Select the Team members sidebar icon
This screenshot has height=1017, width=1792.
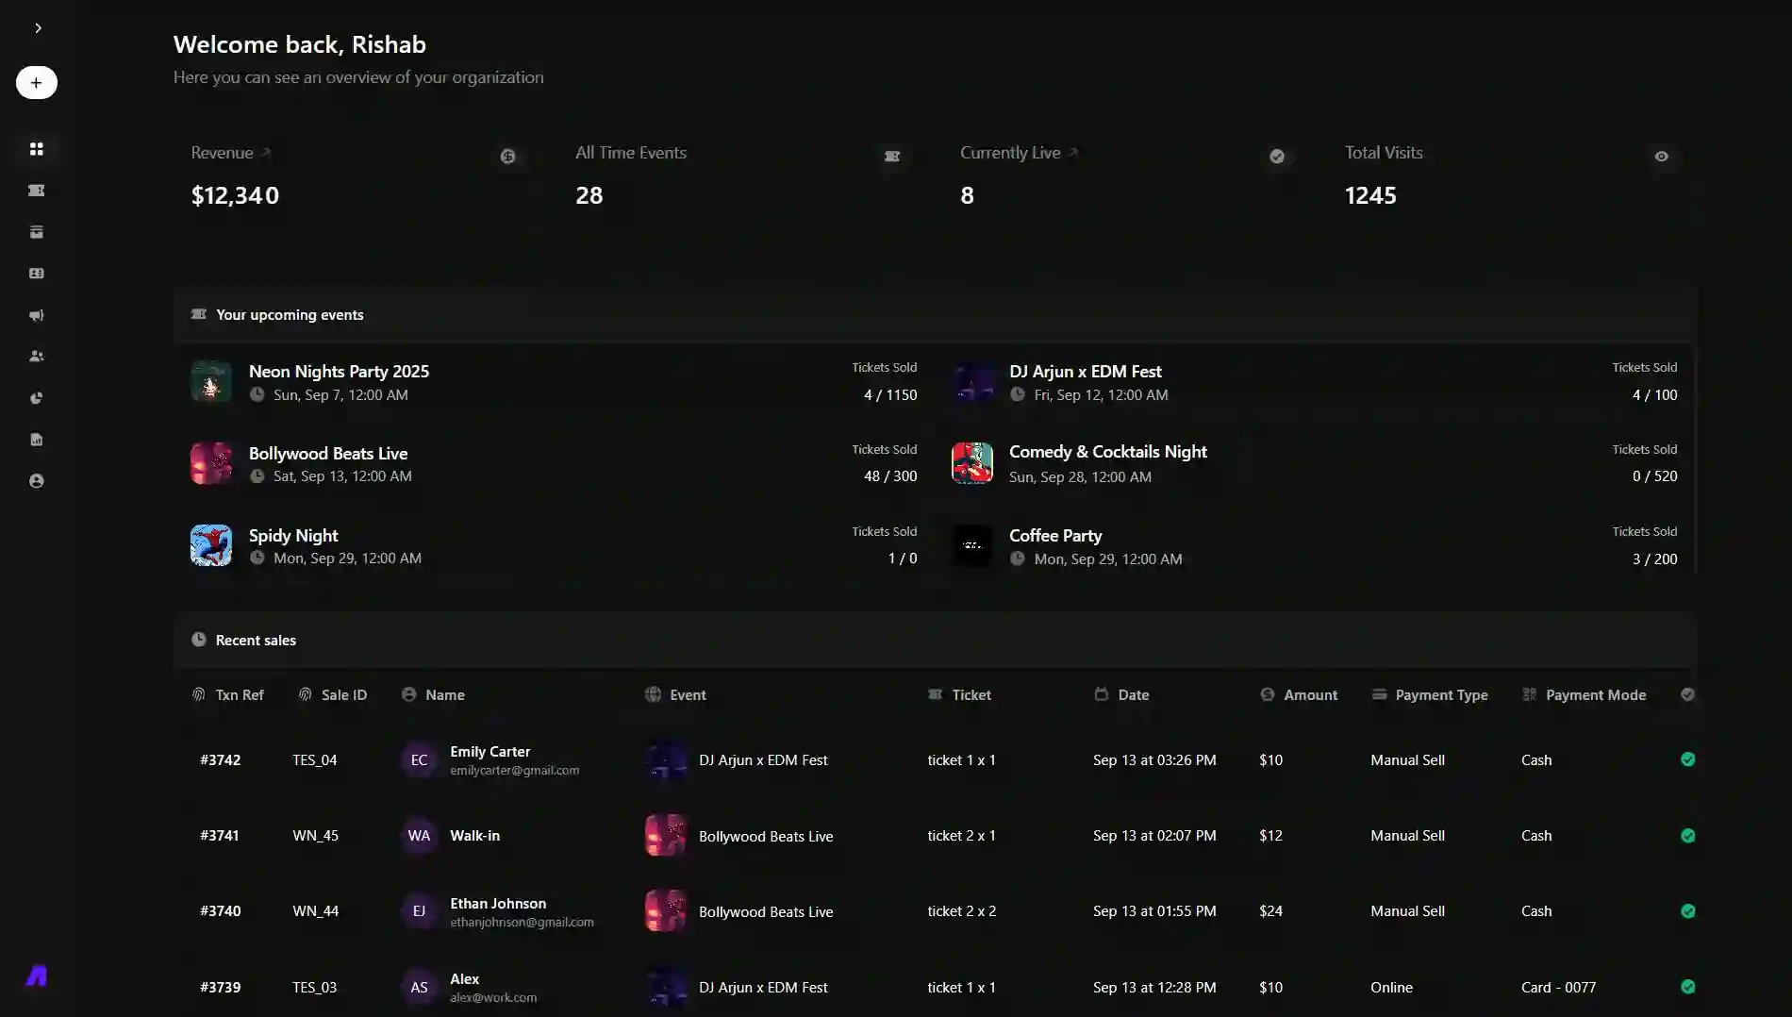coord(37,356)
